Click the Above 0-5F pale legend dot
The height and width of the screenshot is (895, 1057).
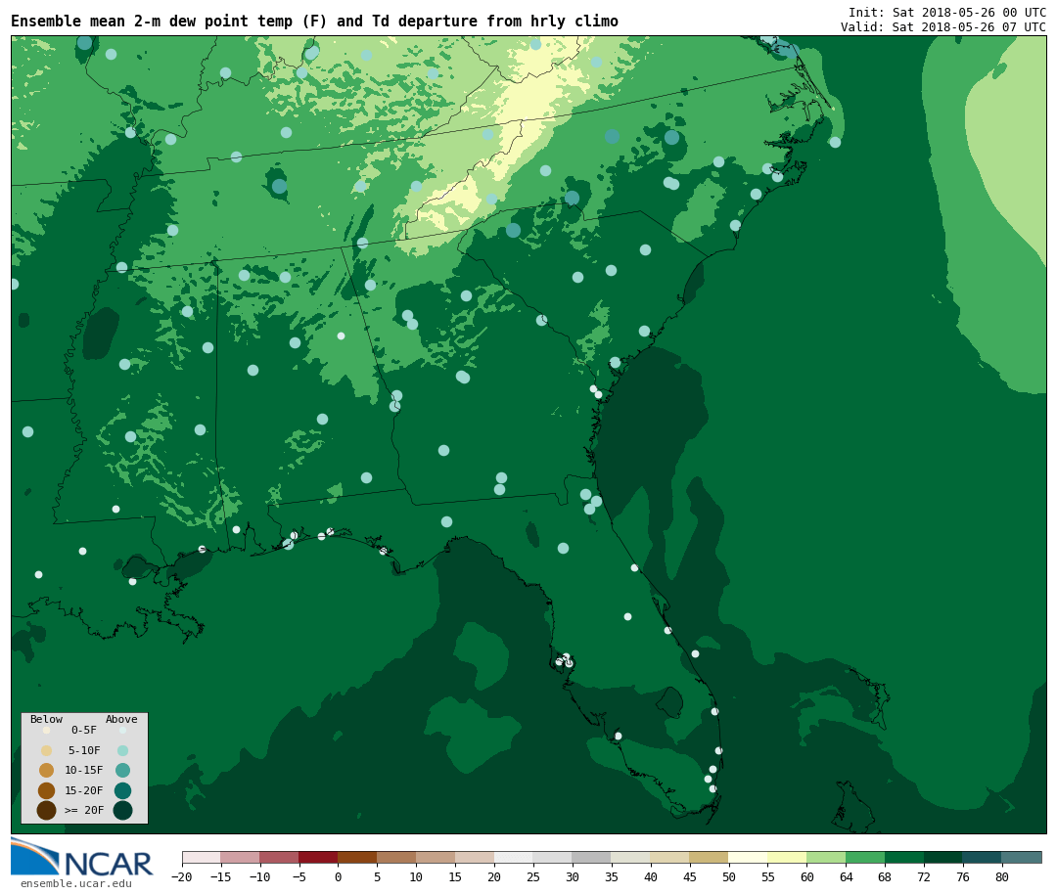(x=122, y=730)
